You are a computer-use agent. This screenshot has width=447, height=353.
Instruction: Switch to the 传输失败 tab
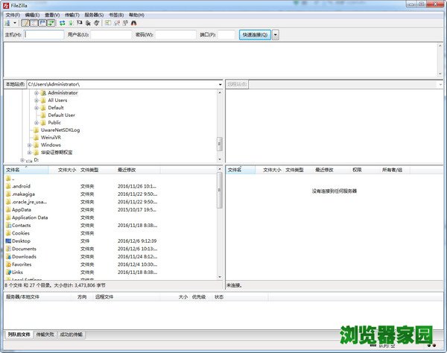pyautogui.click(x=45, y=334)
